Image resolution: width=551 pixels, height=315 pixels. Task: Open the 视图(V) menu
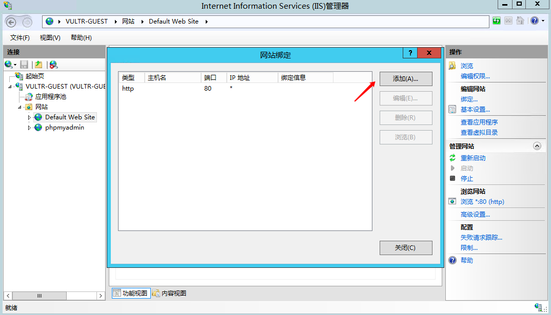(50, 37)
